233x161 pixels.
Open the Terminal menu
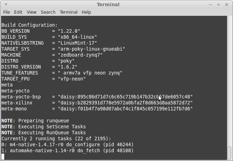[69, 12]
